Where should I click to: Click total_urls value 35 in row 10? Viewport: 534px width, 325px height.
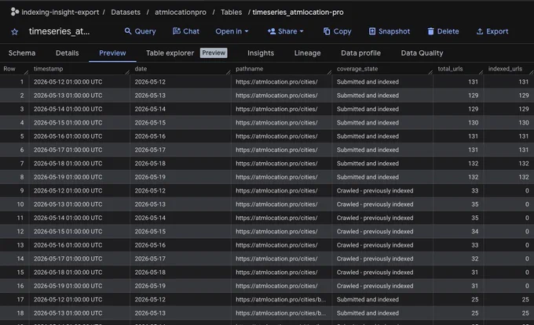point(475,204)
